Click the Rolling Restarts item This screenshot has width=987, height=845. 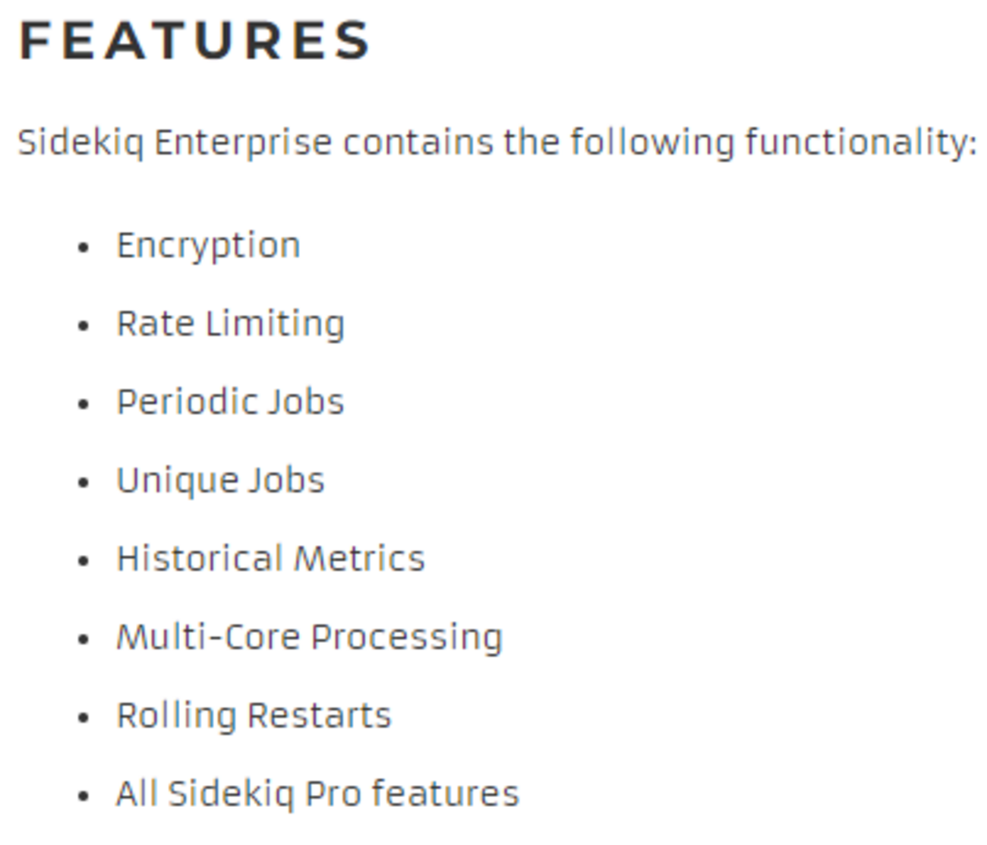[254, 715]
